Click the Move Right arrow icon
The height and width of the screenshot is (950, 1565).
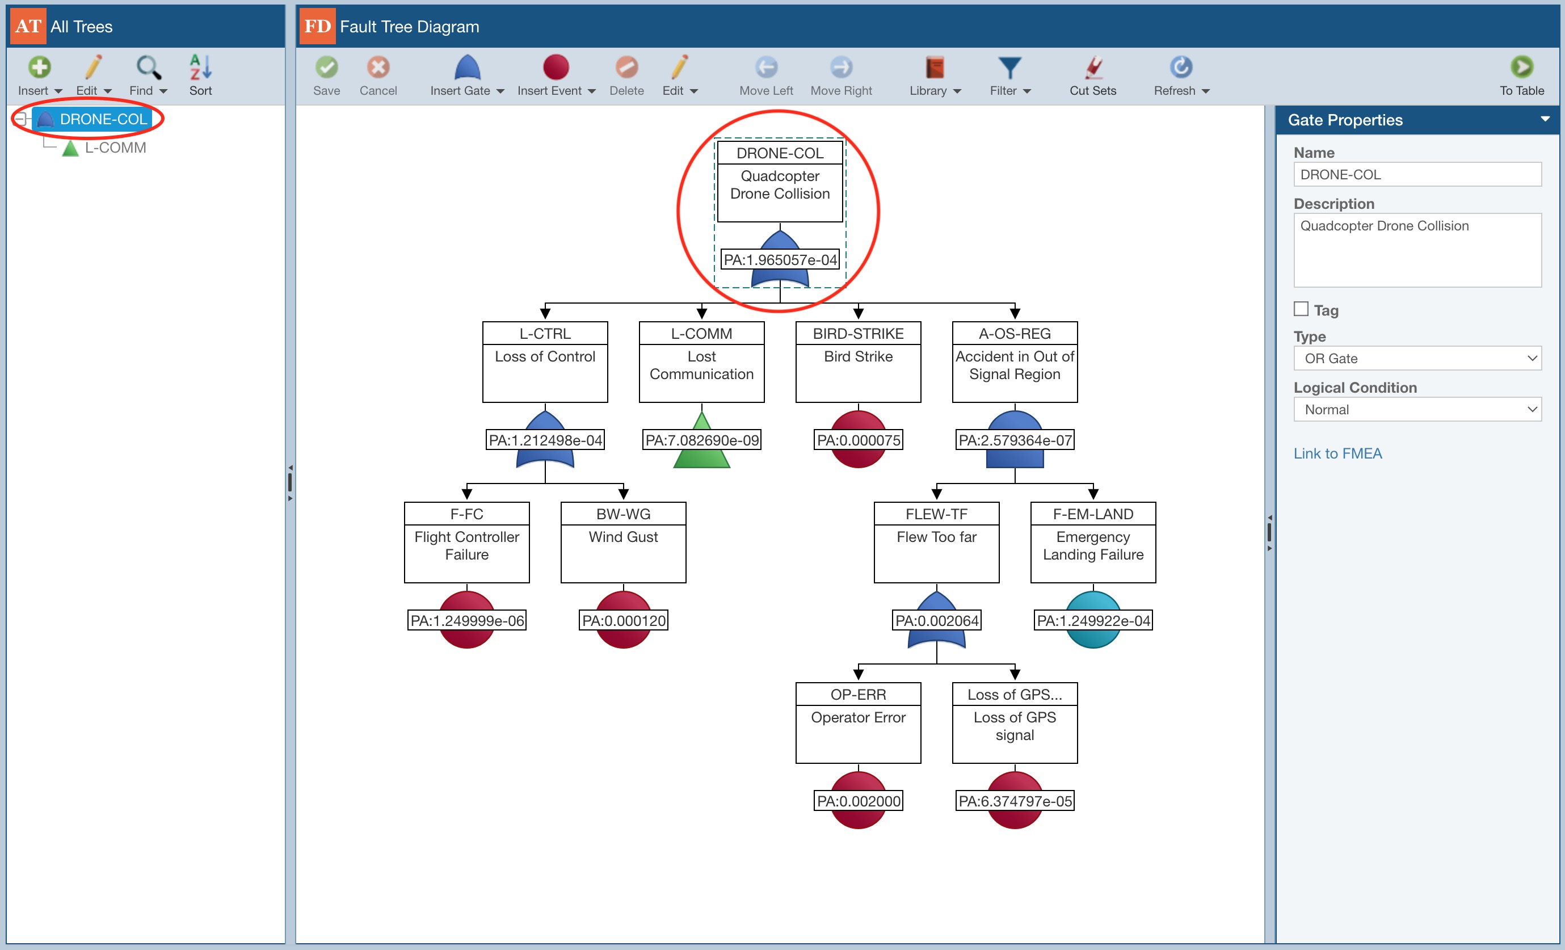[x=841, y=68]
